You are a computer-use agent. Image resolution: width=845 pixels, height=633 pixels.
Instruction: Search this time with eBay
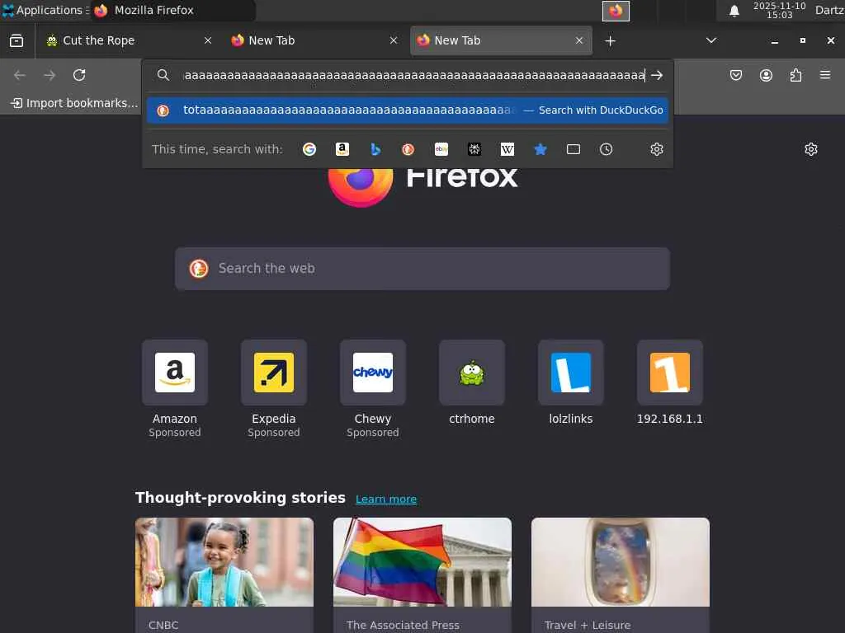pos(441,149)
